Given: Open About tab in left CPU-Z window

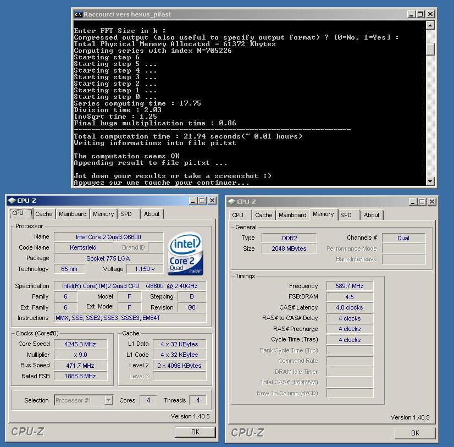Looking at the screenshot, I should (x=152, y=214).
